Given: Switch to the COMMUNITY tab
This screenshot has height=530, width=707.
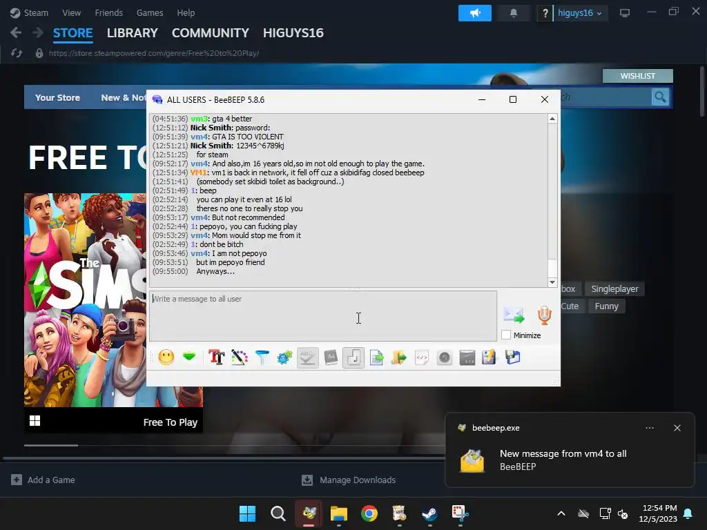Looking at the screenshot, I should [210, 33].
